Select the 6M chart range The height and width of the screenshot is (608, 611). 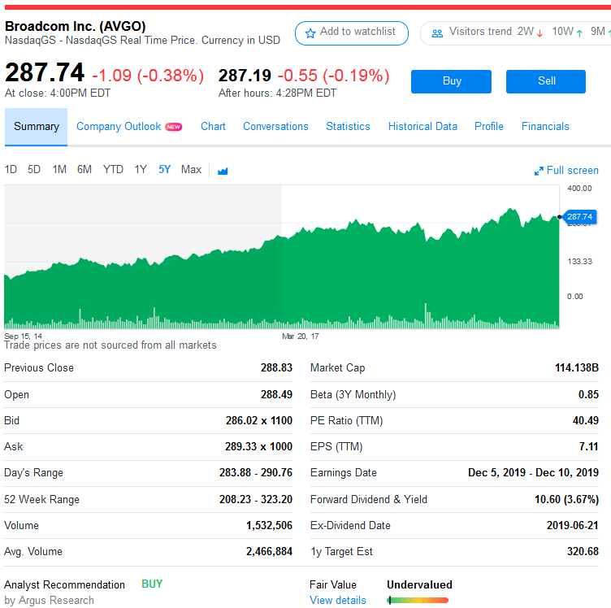[x=84, y=170]
